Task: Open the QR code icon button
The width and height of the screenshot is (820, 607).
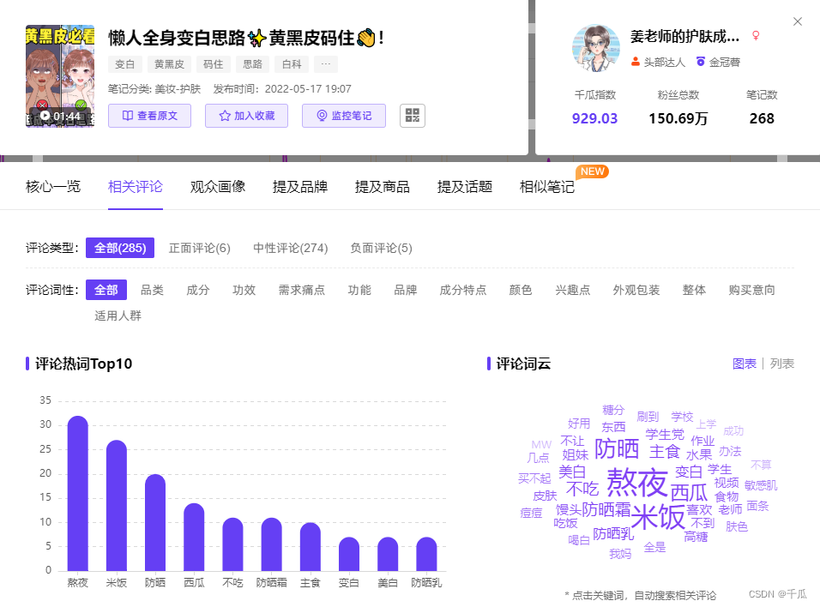Action: [x=412, y=116]
